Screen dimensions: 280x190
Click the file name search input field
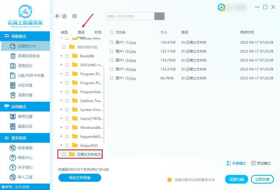(130, 16)
